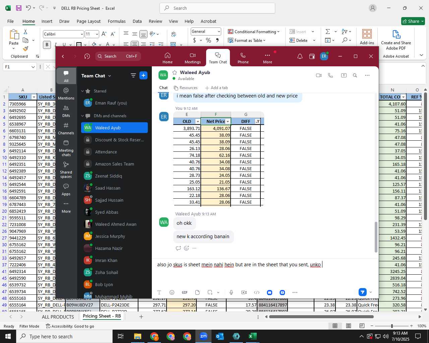Open File Explorer from taskbar
Screen dimensions: 429x343
point(138,336)
